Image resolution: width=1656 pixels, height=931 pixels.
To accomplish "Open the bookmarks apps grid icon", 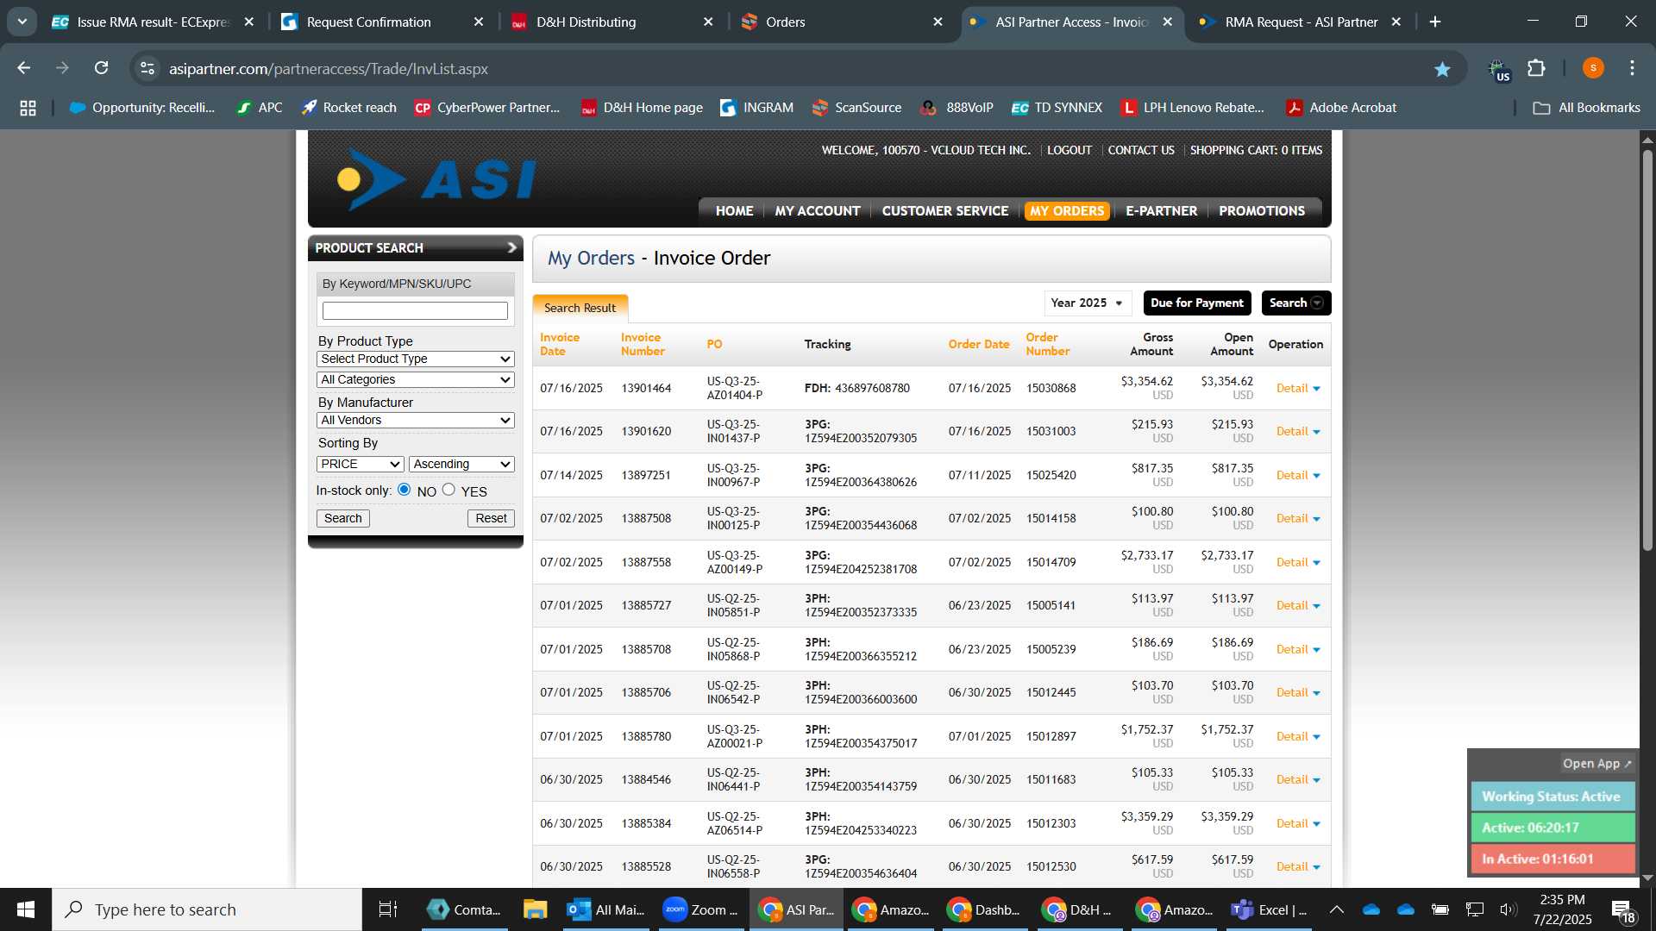I will point(28,108).
